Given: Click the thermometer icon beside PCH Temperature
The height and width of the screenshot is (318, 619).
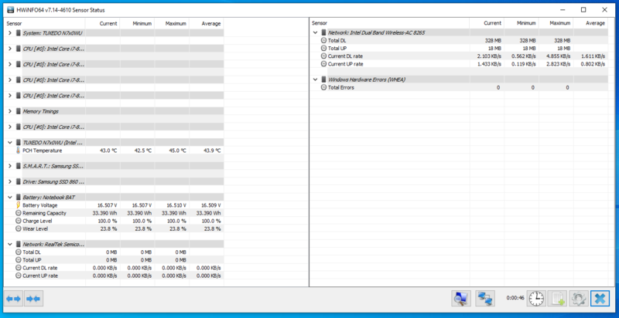Looking at the screenshot, I should coord(18,151).
